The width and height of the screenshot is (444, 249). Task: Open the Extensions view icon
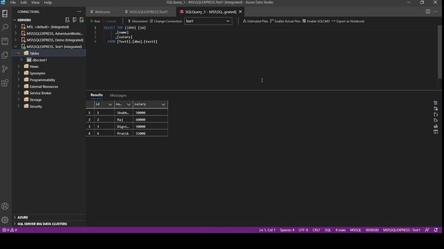click(5, 83)
